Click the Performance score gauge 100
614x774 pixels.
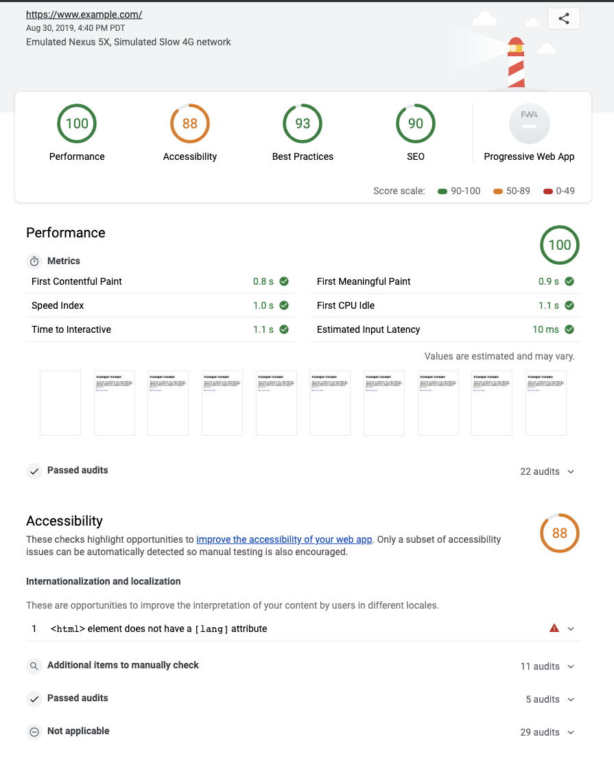tap(77, 124)
